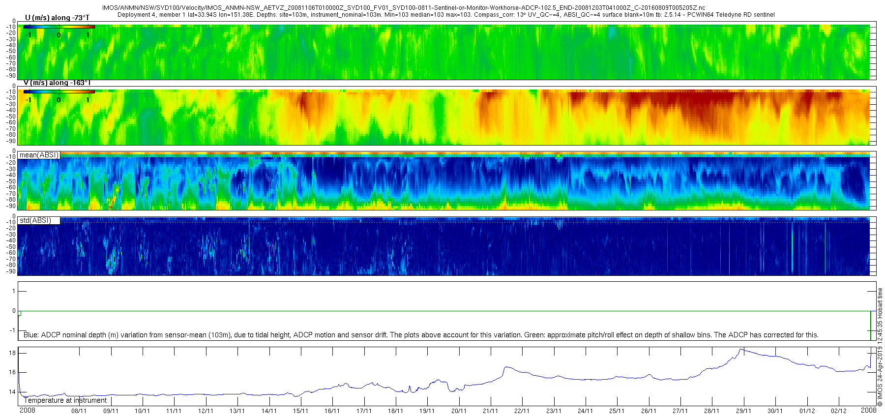Click the '09/11' date tick label

tap(111, 411)
